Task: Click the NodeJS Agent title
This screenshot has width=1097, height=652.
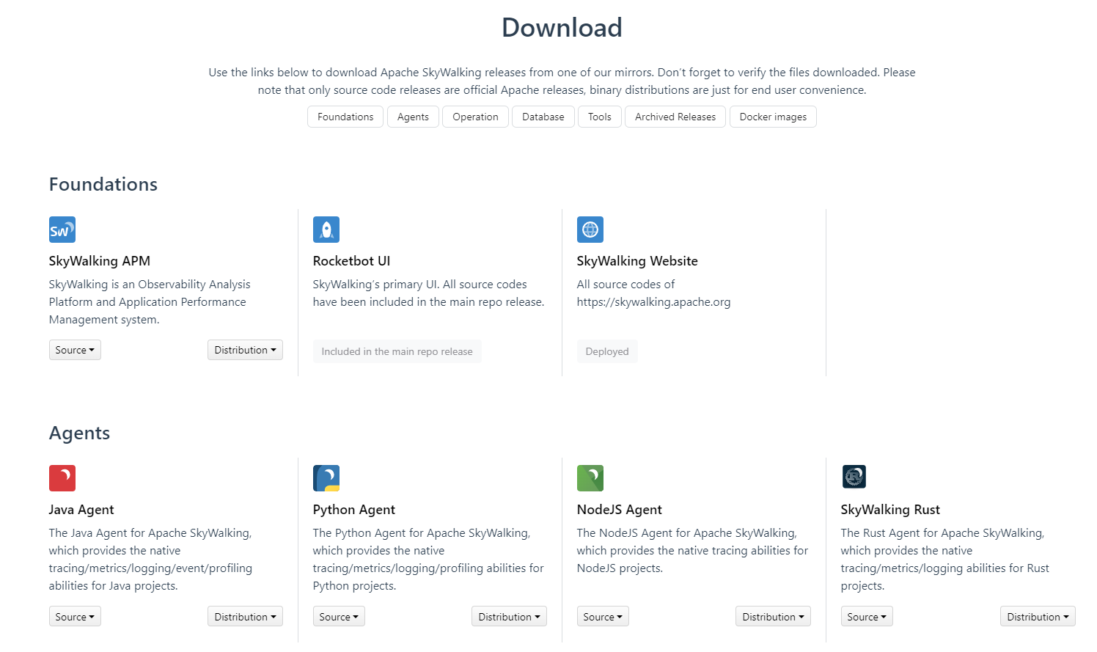Action: pyautogui.click(x=620, y=510)
